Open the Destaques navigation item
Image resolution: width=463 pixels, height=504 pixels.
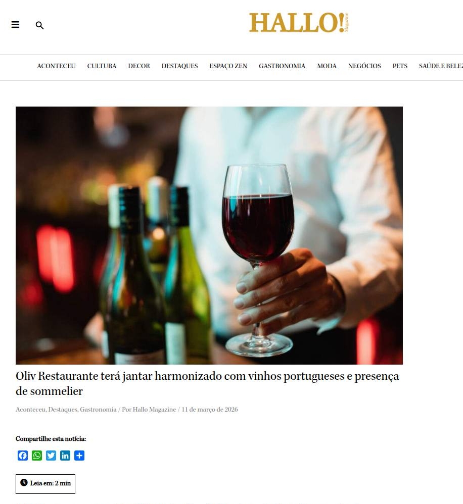pos(179,66)
